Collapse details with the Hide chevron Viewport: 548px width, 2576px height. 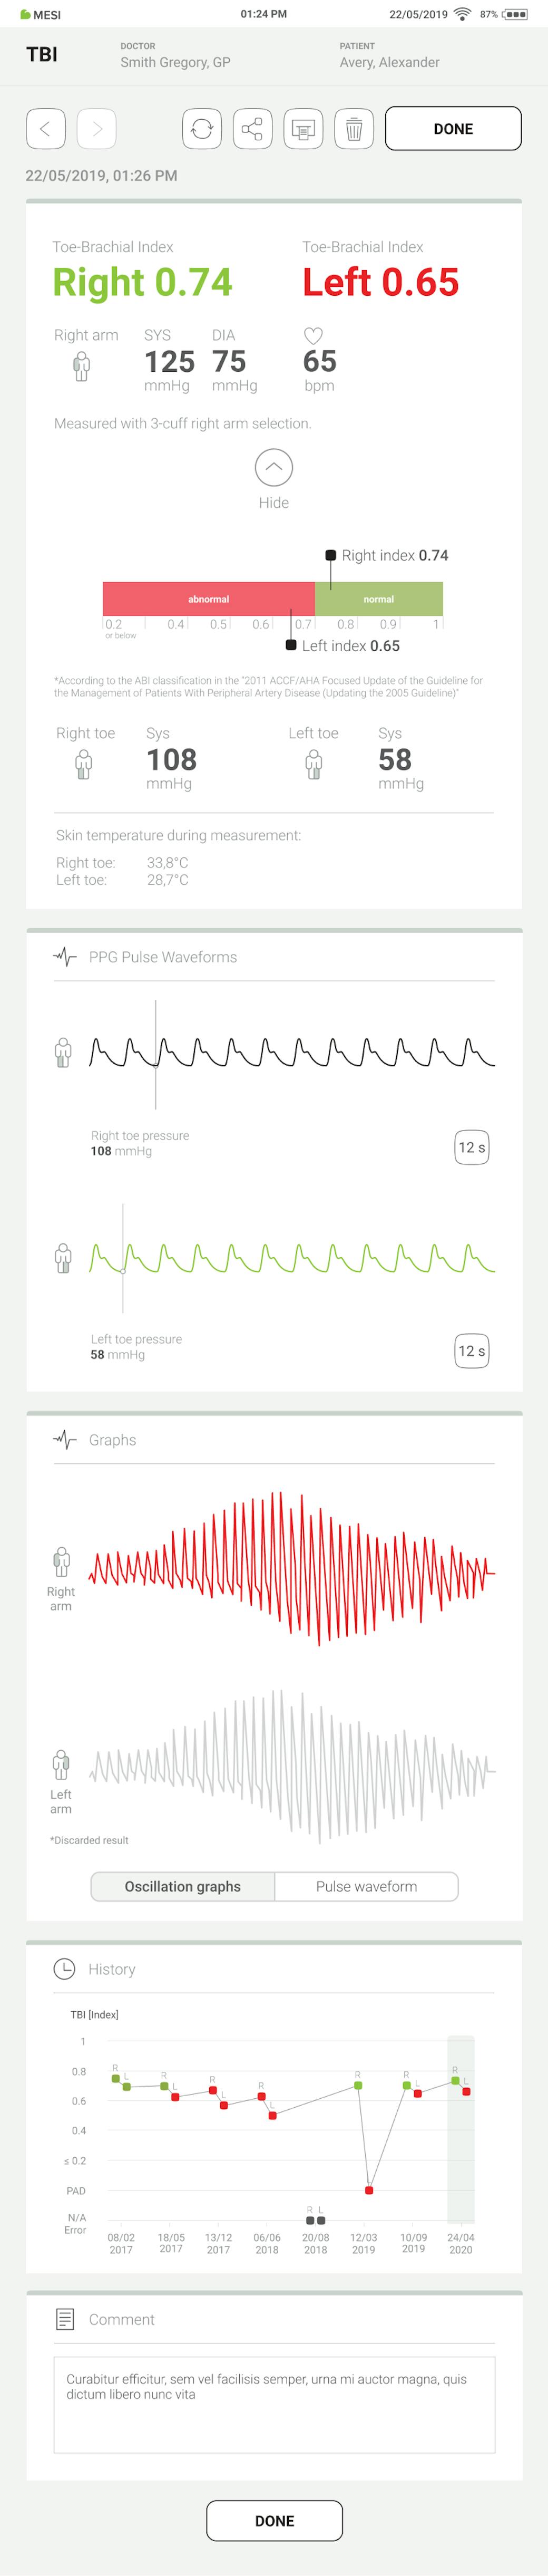click(x=273, y=468)
